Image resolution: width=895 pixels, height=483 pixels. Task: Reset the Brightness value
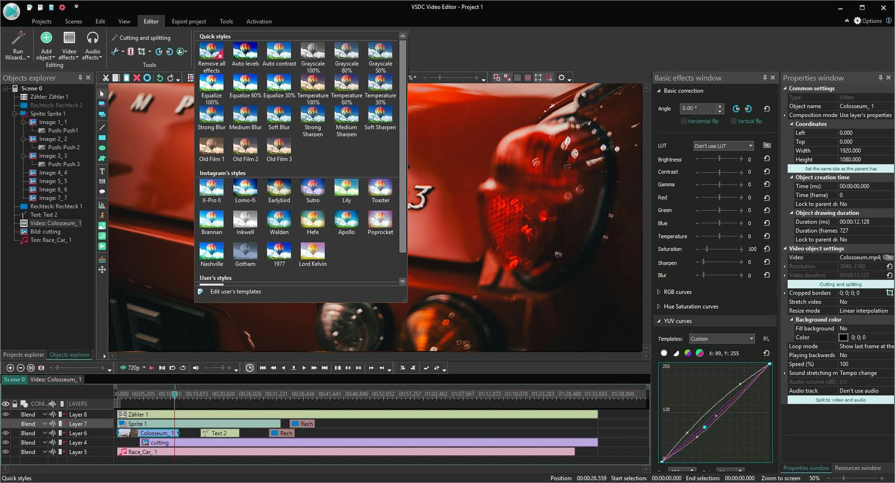(x=766, y=159)
